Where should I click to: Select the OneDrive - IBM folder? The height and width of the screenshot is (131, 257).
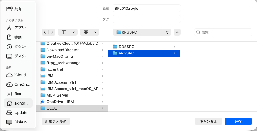[x=72, y=102]
